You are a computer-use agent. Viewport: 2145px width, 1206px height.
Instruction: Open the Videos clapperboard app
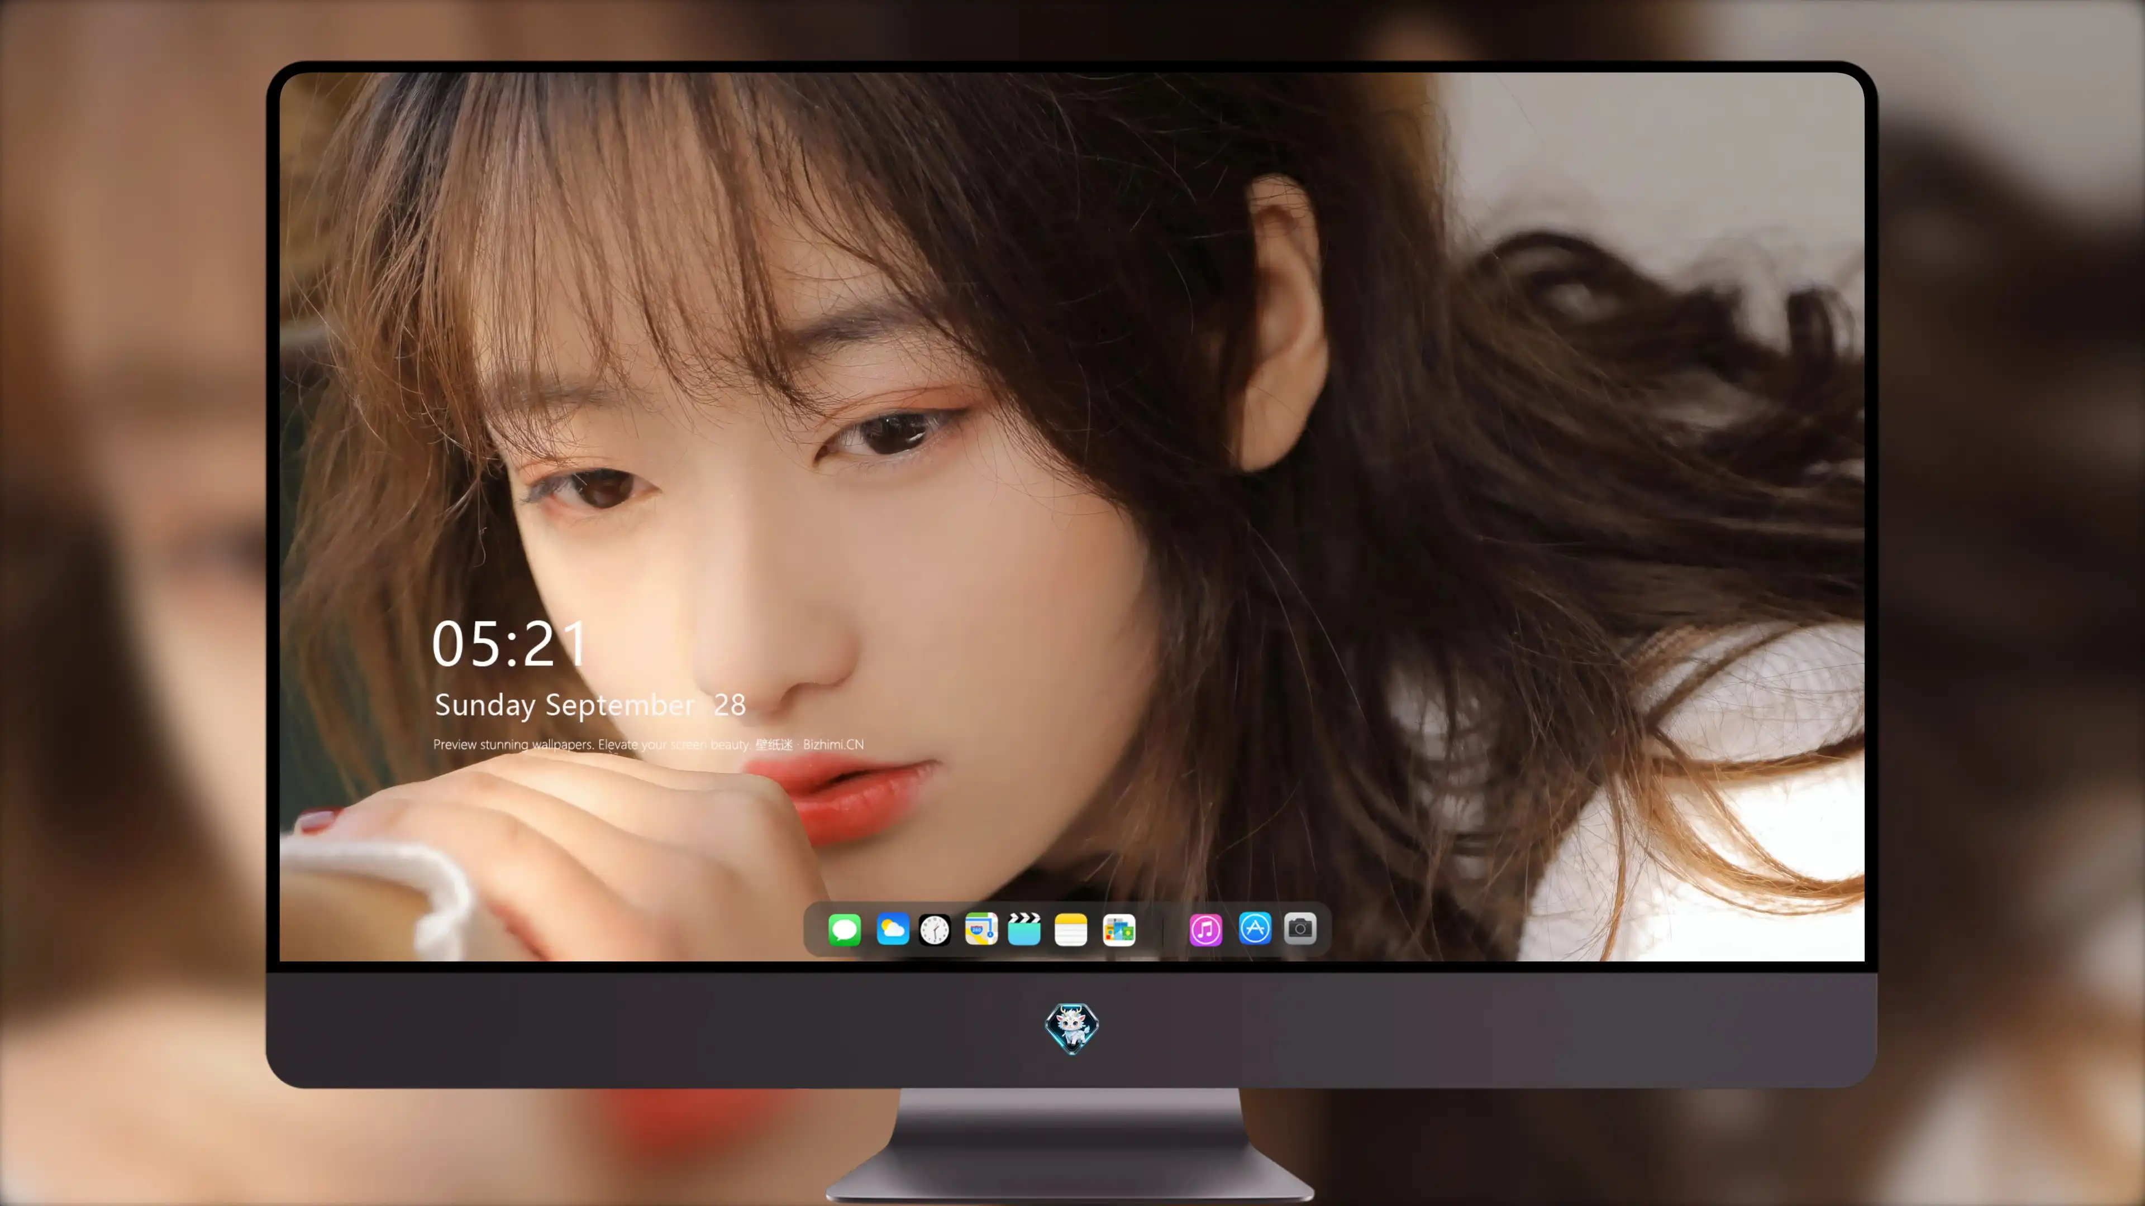[x=1024, y=930]
